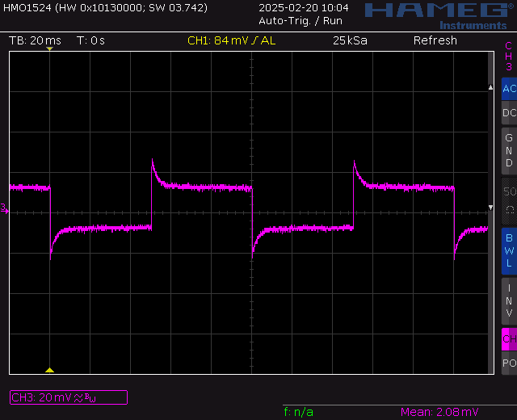Switch channel 3 to DC coupling
517x420 pixels.
pos(508,113)
